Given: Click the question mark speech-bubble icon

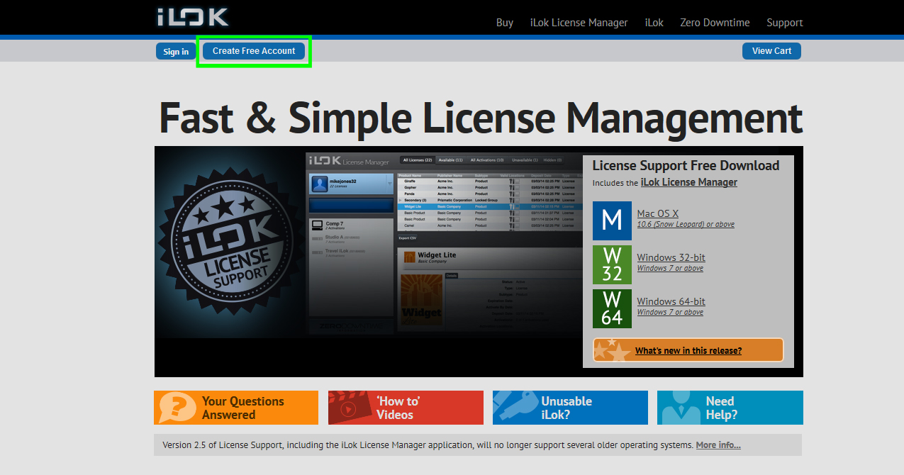Looking at the screenshot, I should (178, 408).
